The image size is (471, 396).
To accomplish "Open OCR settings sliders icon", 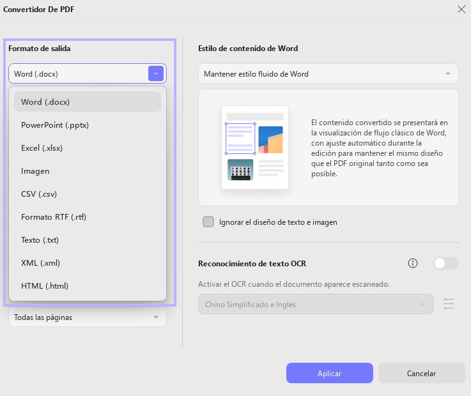I will 449,304.
